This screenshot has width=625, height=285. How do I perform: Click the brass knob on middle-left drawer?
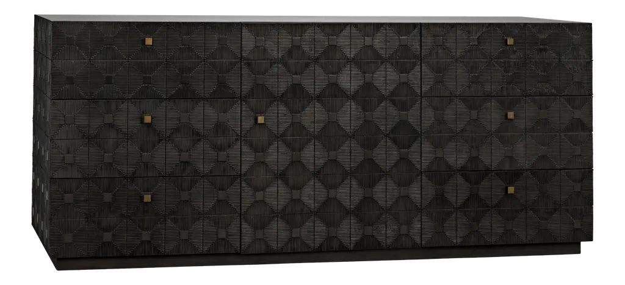[x=147, y=118]
